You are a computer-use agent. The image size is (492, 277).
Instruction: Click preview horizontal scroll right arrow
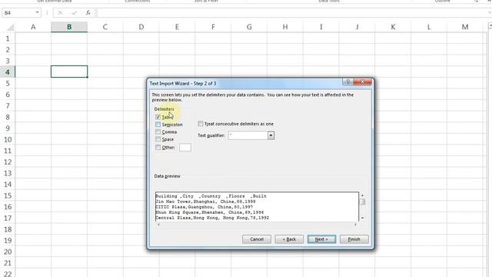(x=355, y=225)
